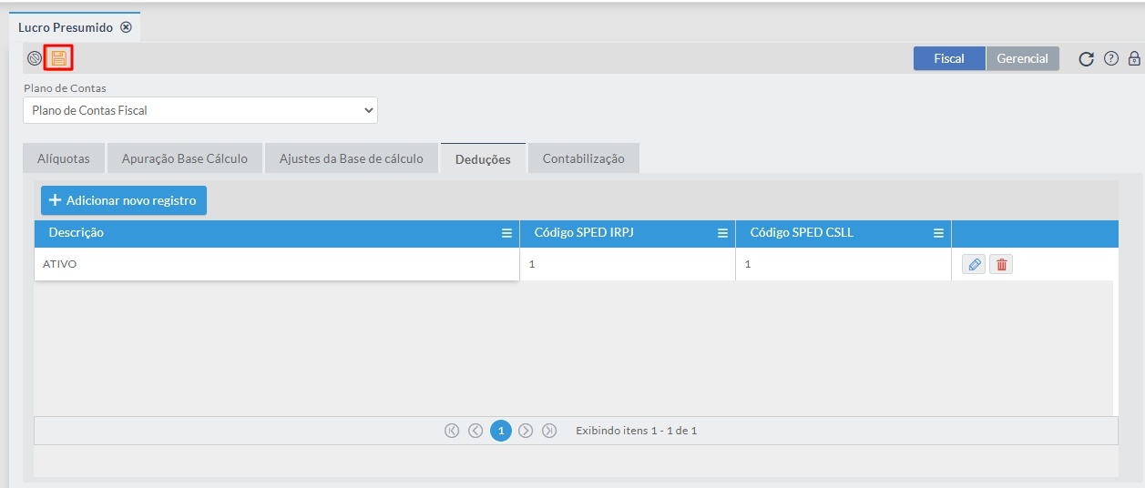Switch to the Alíquotas tab
The height and width of the screenshot is (488, 1145).
(64, 158)
